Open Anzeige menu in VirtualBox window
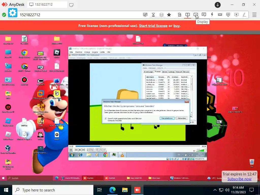260x195 pixels. click(x=87, y=52)
